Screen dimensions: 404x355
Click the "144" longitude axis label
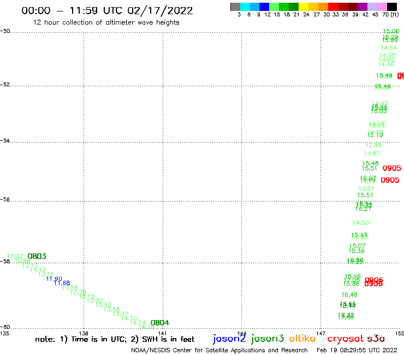[241, 333]
